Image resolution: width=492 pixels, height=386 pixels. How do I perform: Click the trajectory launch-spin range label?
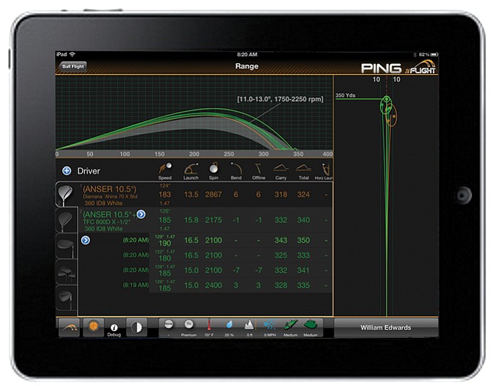point(280,99)
